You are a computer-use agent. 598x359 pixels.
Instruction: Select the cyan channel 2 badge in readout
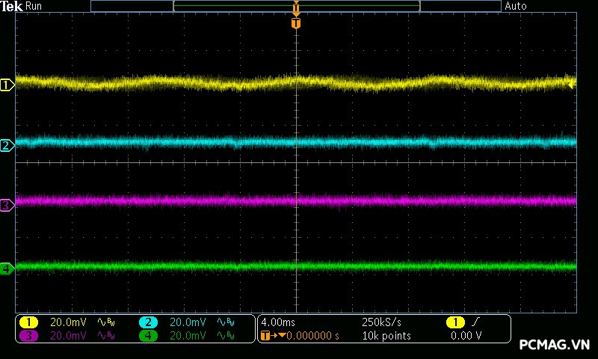click(x=148, y=322)
